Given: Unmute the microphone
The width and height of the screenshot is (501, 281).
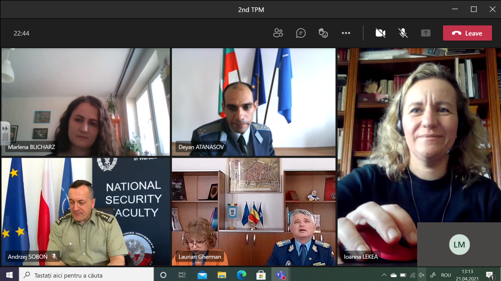Looking at the screenshot, I should coord(403,33).
